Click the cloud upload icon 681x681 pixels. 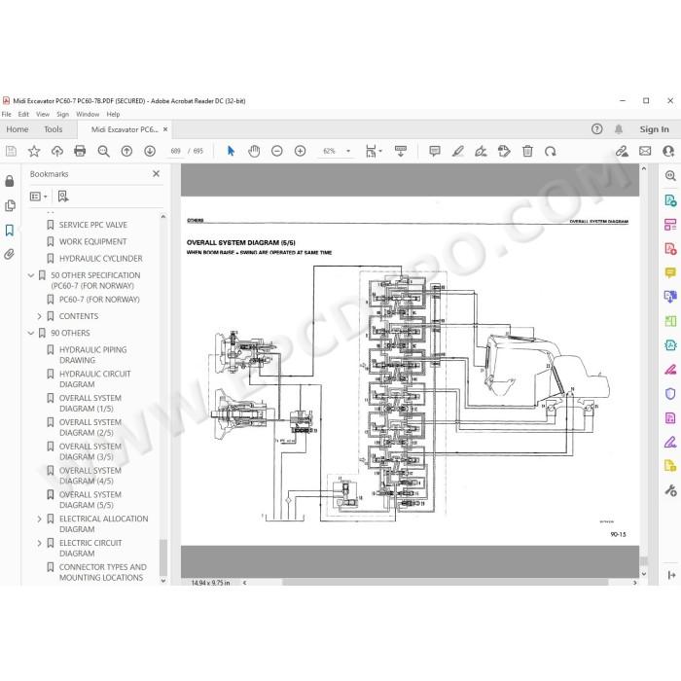pos(56,151)
